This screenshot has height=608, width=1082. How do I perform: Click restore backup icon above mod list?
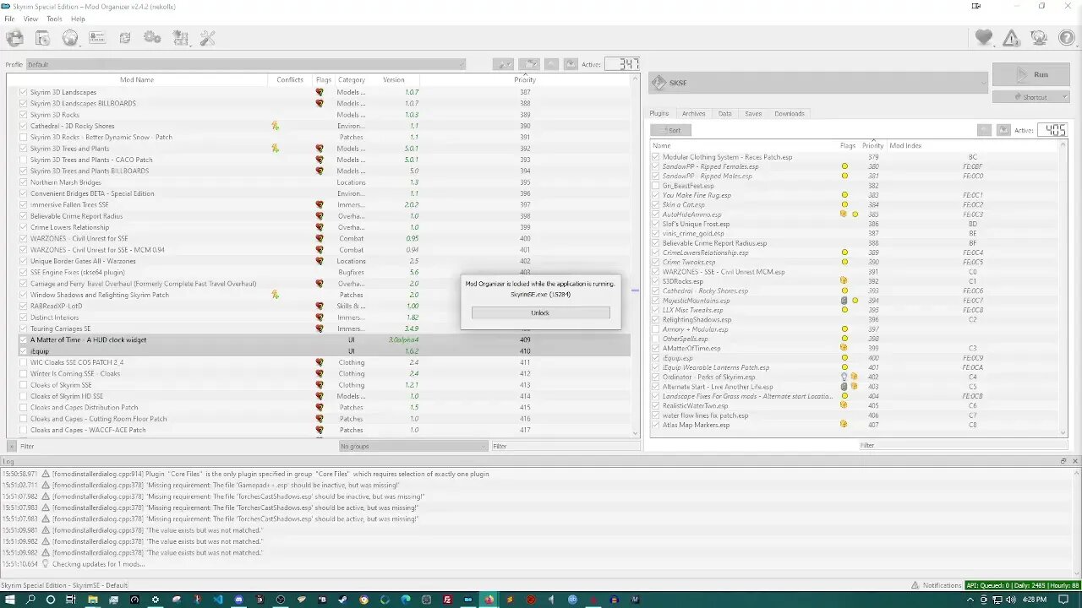pos(552,64)
